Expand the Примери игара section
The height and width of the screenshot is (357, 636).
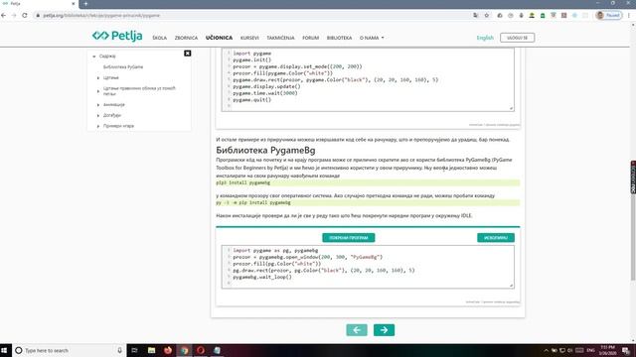(x=98, y=126)
